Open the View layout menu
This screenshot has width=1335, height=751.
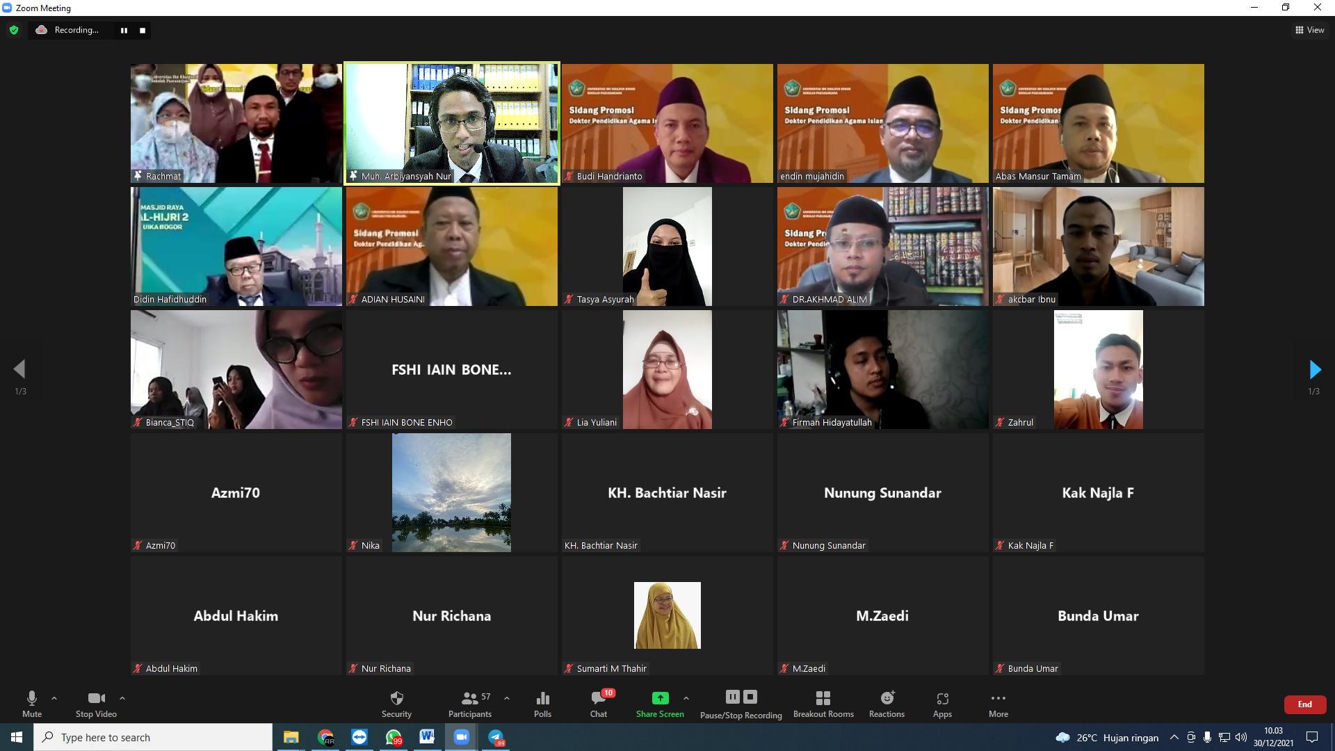1309,30
